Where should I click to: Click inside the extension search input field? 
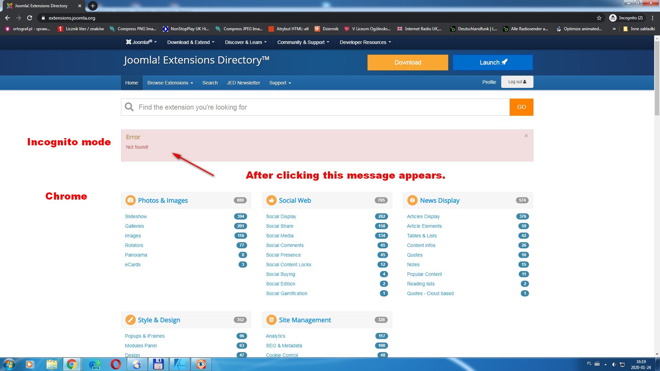coord(309,107)
